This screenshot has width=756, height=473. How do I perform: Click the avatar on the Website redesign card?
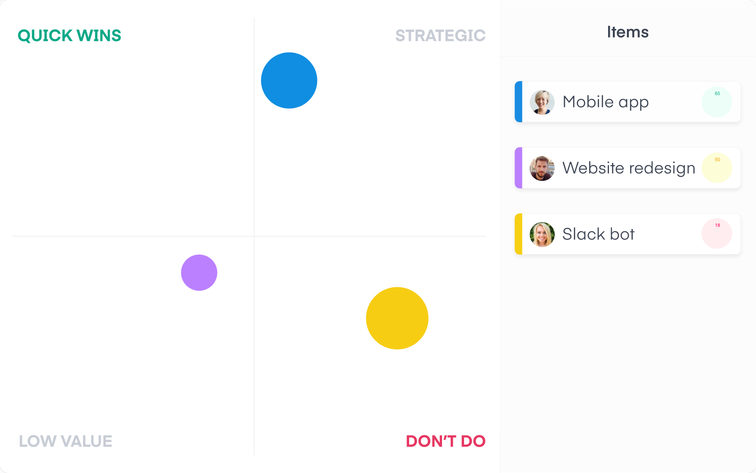coord(541,168)
